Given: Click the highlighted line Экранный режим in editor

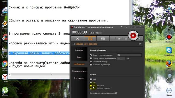Looking at the screenshot, I should tap(39, 53).
